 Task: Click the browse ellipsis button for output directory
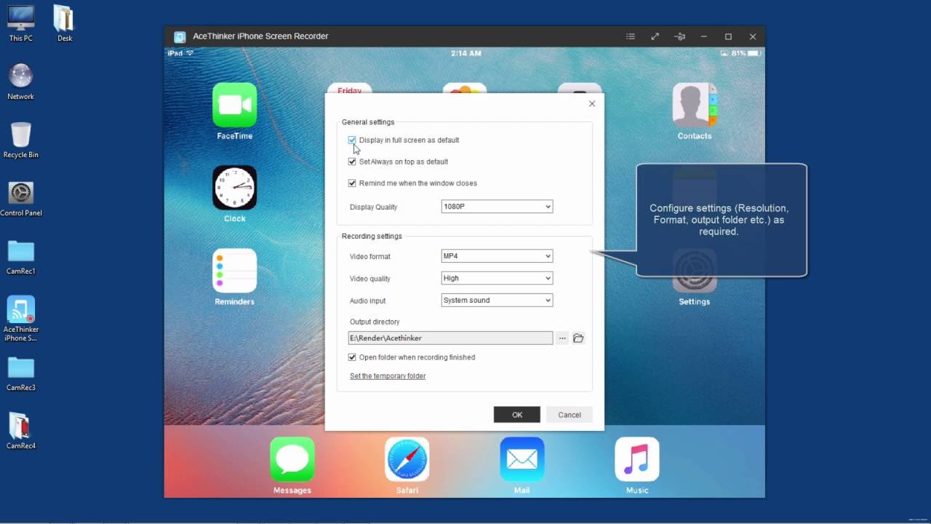click(562, 338)
